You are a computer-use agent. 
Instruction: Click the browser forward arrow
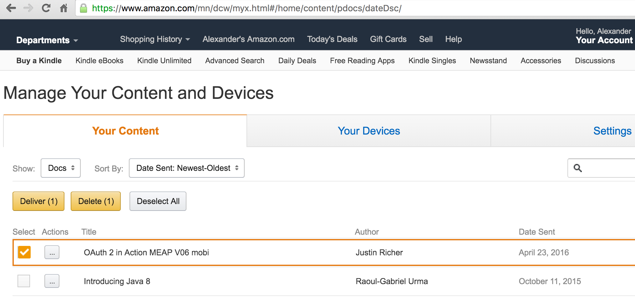[28, 8]
